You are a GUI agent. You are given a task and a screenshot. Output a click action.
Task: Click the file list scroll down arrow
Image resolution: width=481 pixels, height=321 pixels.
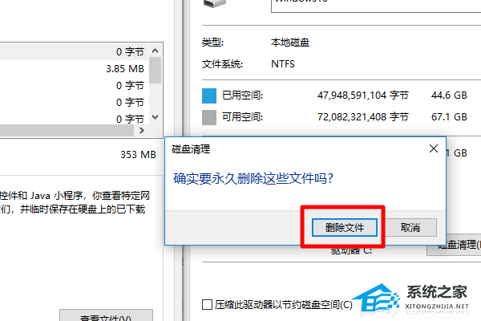pos(156,117)
